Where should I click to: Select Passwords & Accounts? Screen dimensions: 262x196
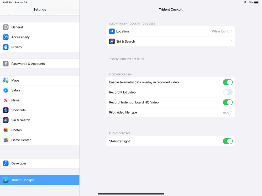click(40, 64)
